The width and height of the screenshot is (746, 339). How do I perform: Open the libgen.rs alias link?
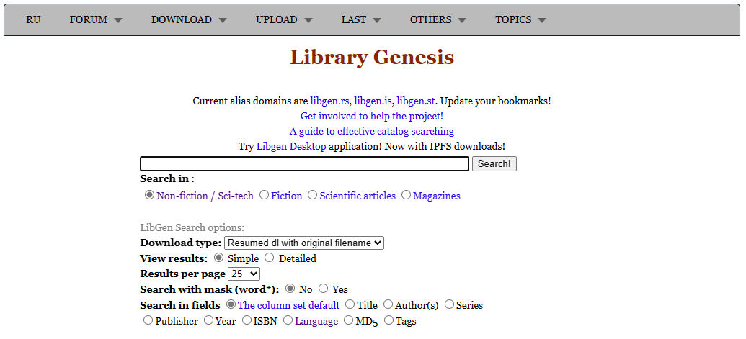click(x=329, y=101)
